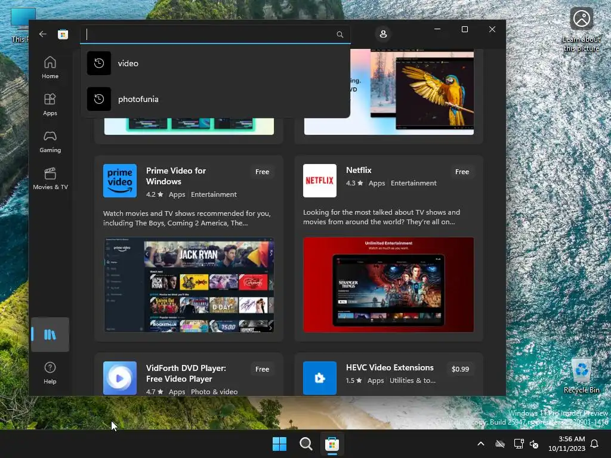
Task: Minimize the Microsoft Store window
Action: tap(437, 30)
